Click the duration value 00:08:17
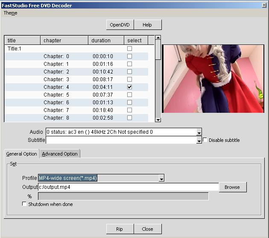This screenshot has height=238, width=269. (103, 79)
